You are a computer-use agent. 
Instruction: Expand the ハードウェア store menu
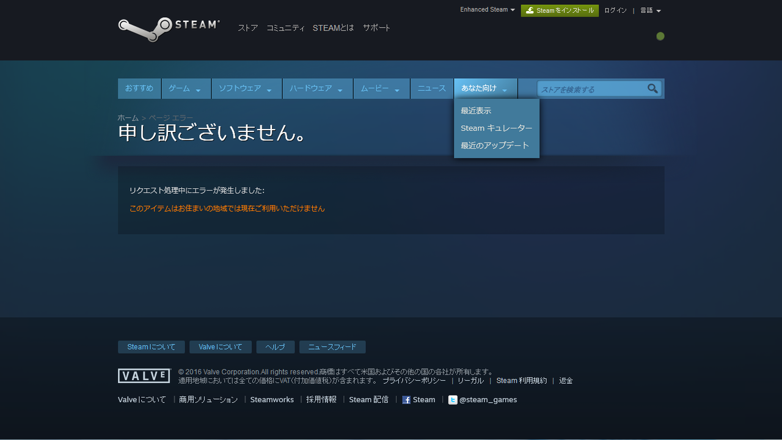coord(318,89)
